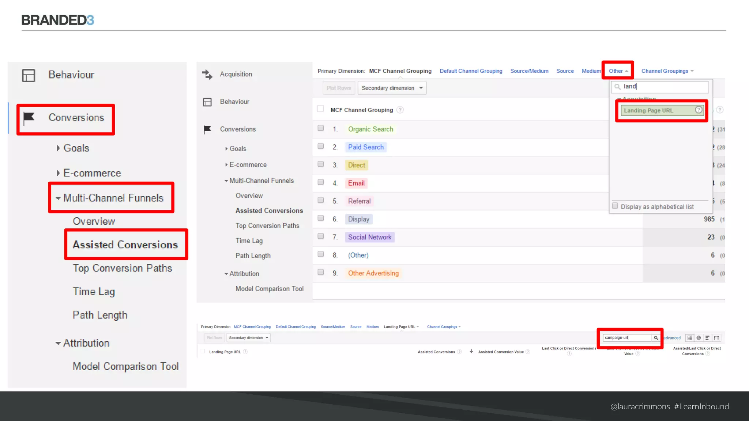Click the help icon beside Landing Page URL option

click(x=699, y=110)
